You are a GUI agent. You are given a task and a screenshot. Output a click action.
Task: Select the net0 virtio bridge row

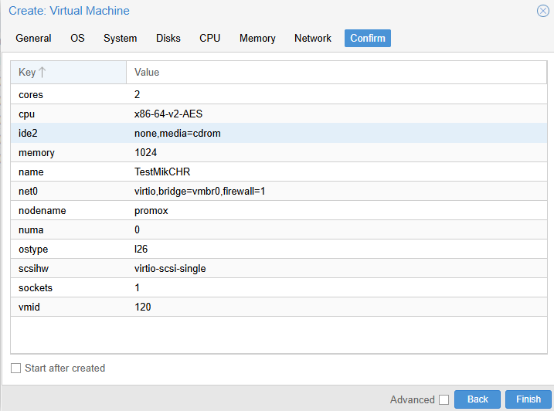279,191
